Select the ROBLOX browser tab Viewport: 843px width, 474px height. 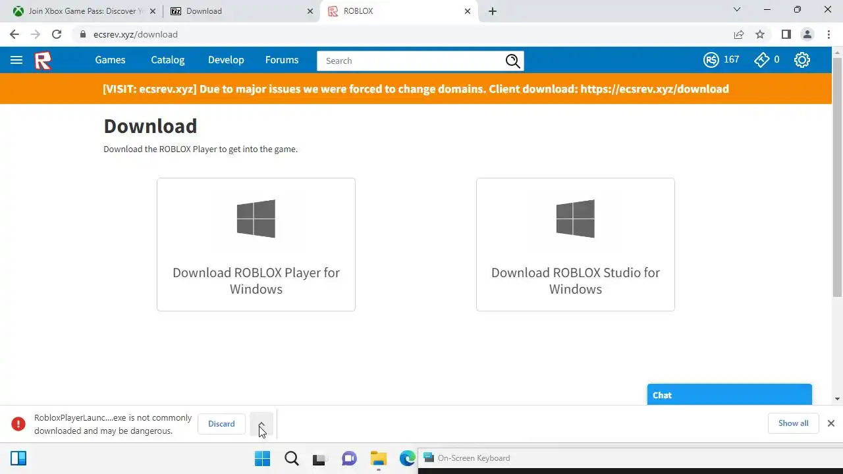399,11
